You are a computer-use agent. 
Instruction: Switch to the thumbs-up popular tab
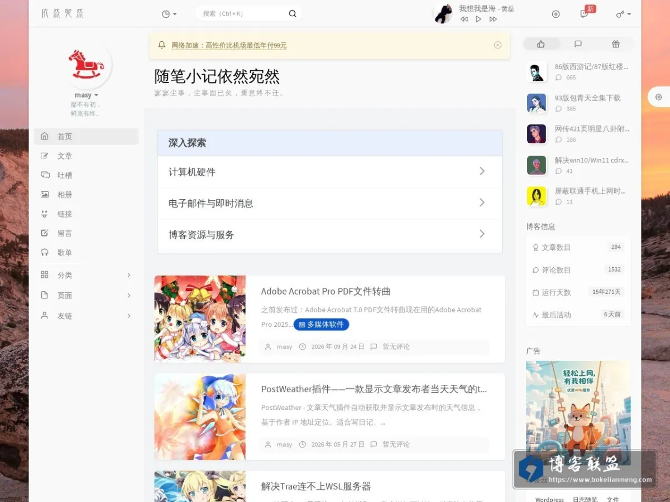click(x=541, y=44)
